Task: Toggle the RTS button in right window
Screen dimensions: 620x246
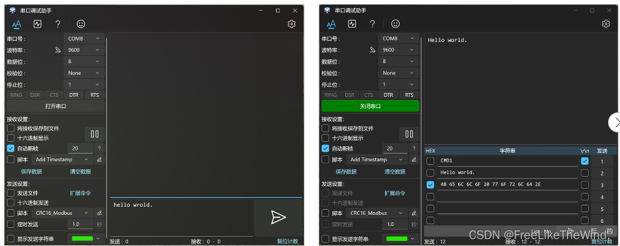Action: coord(409,95)
